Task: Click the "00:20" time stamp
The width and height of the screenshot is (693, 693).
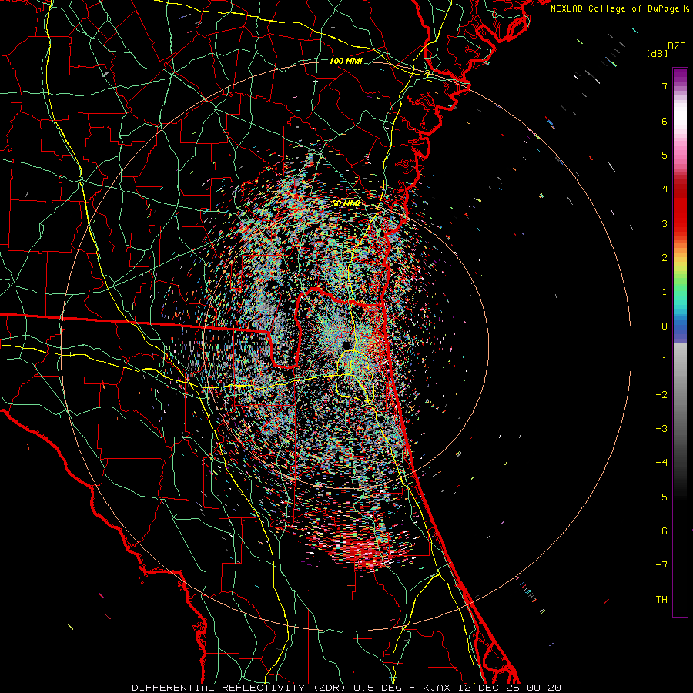Action: (544, 688)
